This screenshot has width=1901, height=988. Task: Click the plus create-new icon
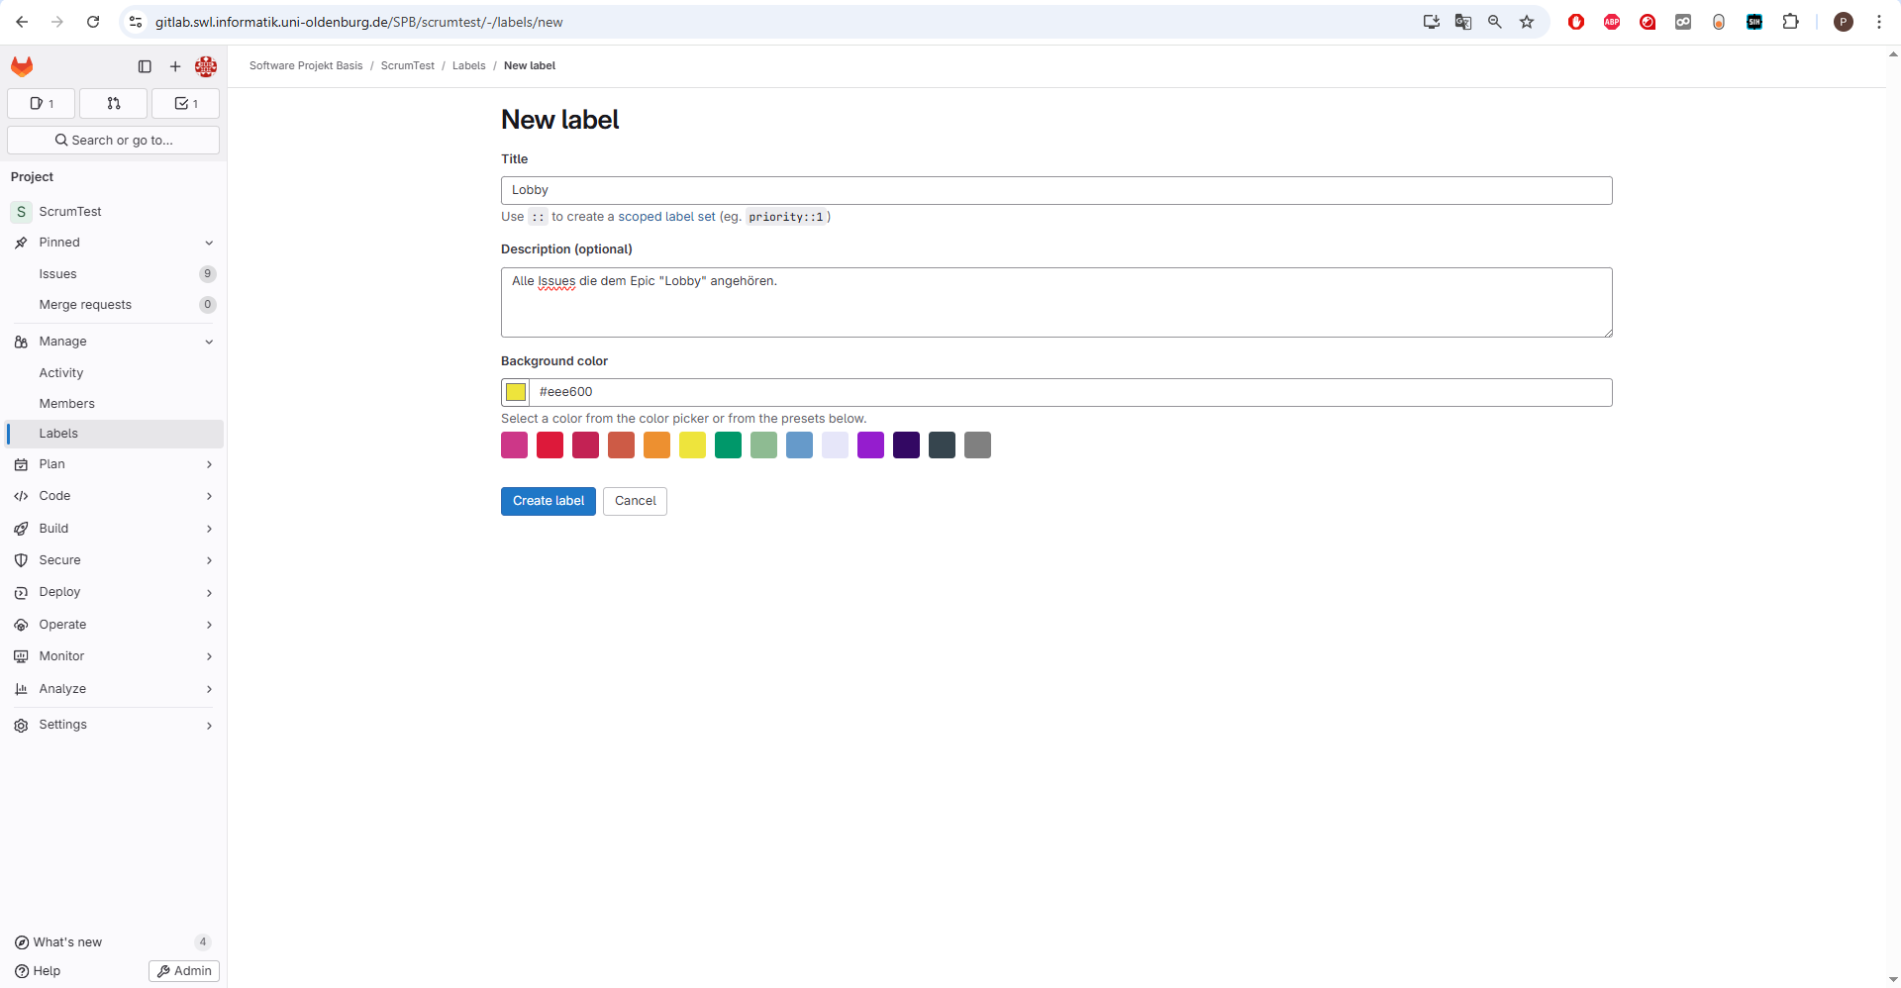[x=175, y=66]
